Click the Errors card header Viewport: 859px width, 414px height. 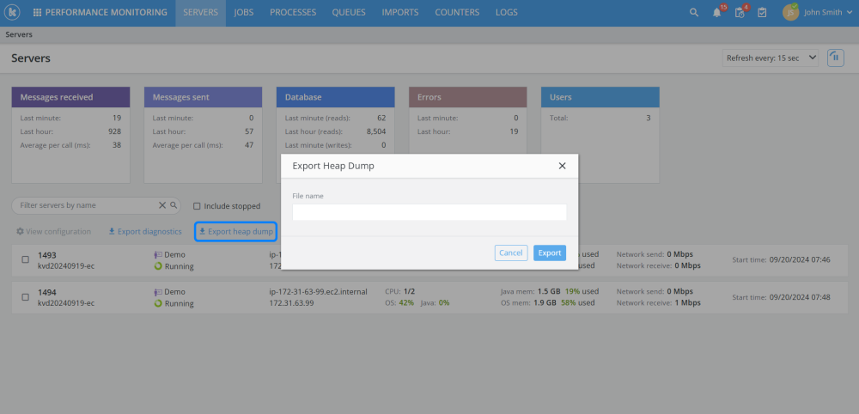[468, 97]
